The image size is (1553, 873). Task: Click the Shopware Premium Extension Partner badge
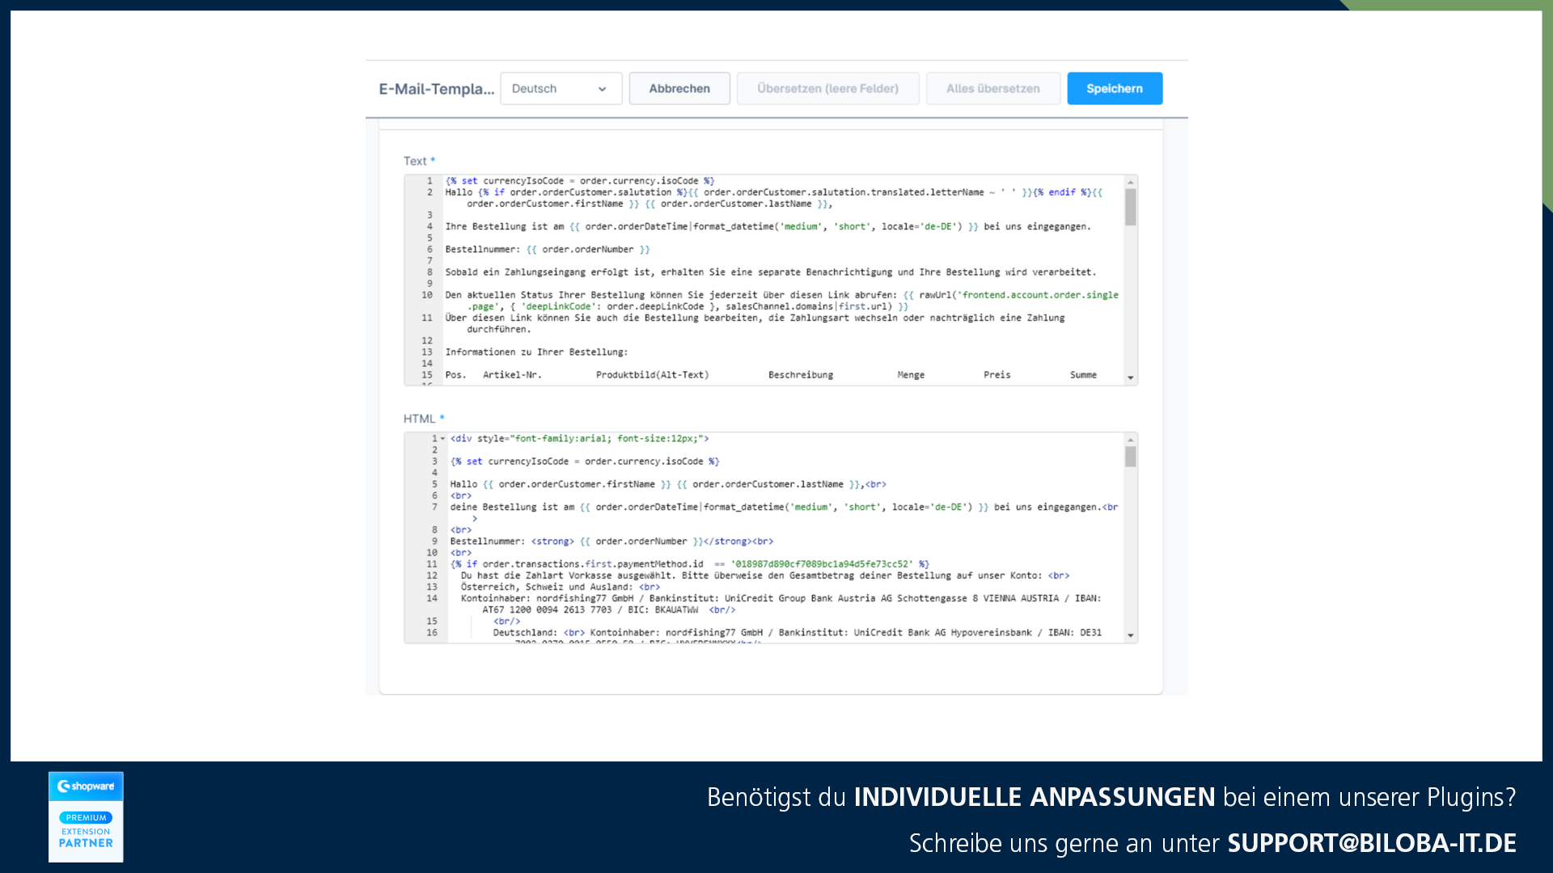pyautogui.click(x=86, y=816)
